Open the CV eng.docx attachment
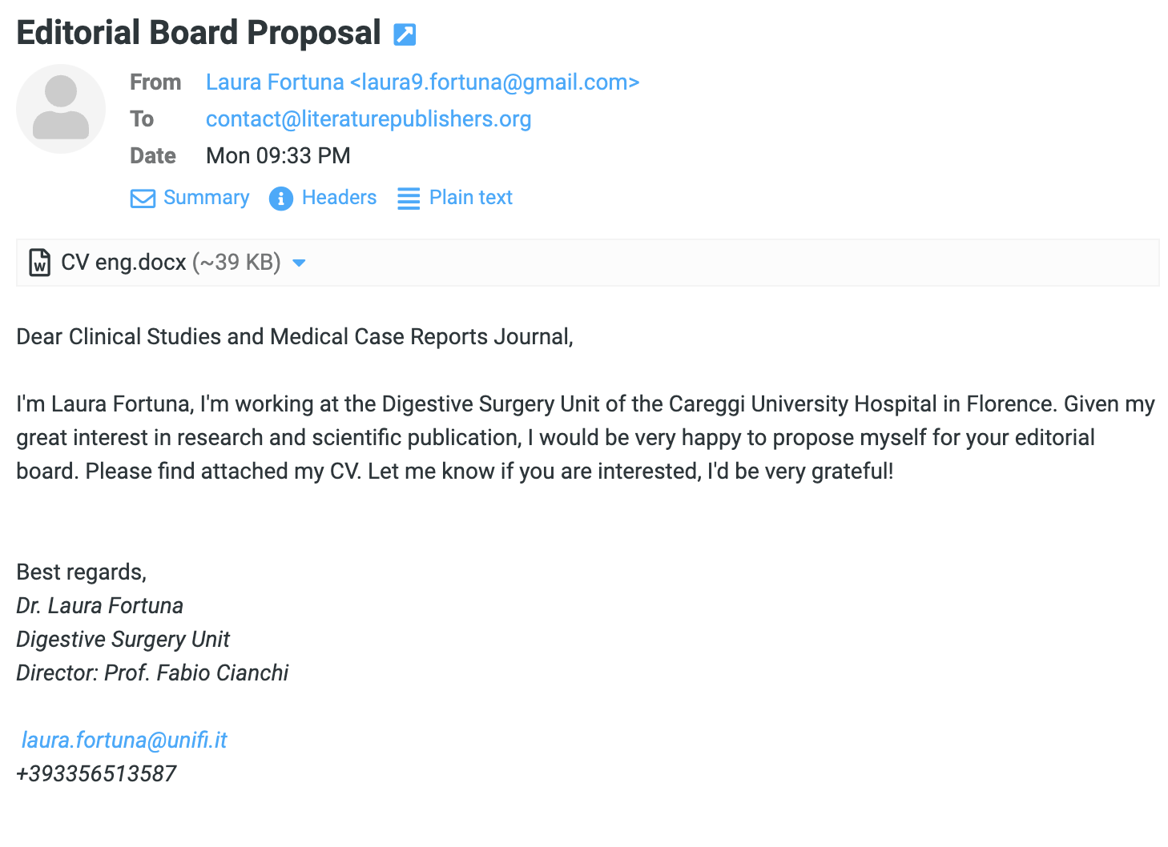This screenshot has height=847, width=1168. coord(123,263)
